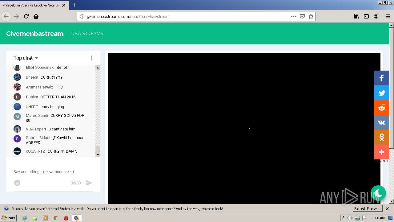Share page on Facebook

382,78
